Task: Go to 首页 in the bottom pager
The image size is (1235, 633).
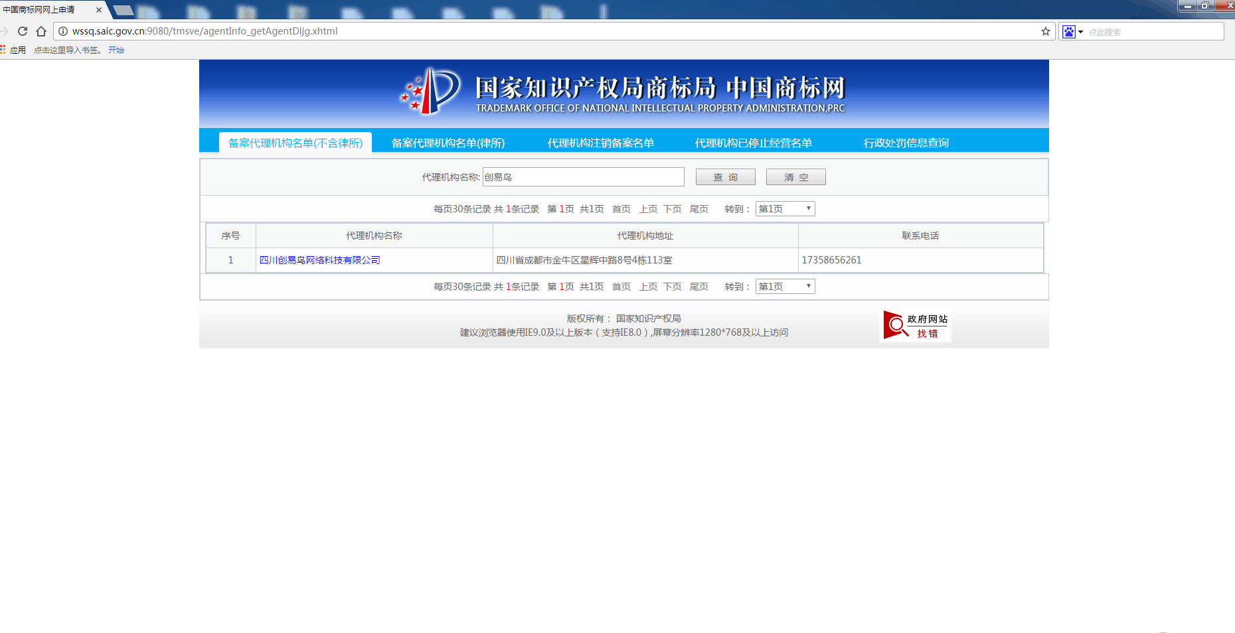Action: point(621,287)
